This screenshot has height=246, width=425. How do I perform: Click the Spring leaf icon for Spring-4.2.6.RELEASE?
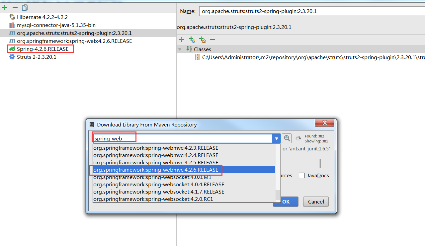pyautogui.click(x=12, y=49)
